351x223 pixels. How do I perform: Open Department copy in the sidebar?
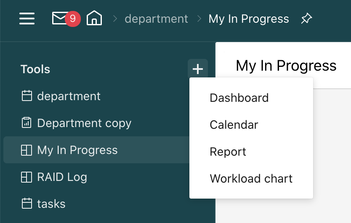point(84,123)
